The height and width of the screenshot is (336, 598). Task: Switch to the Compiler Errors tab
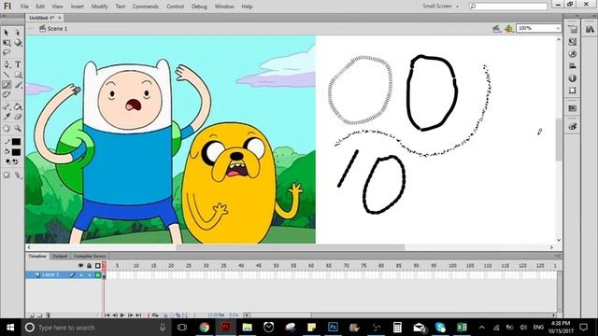pos(90,256)
